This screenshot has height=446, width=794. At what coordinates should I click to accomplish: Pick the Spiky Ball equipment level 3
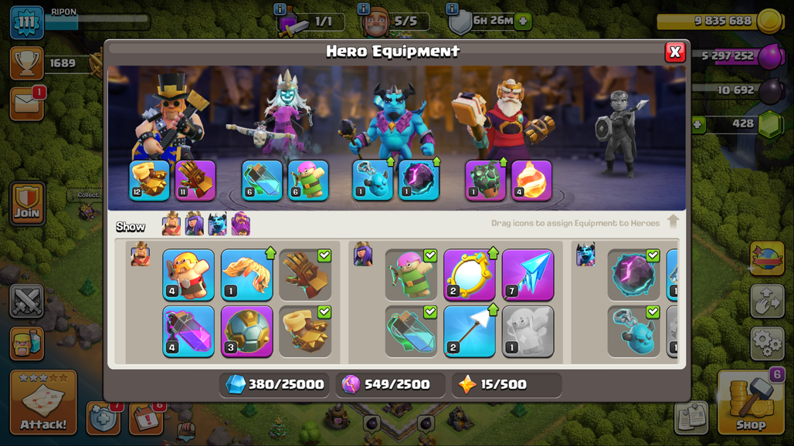point(246,331)
